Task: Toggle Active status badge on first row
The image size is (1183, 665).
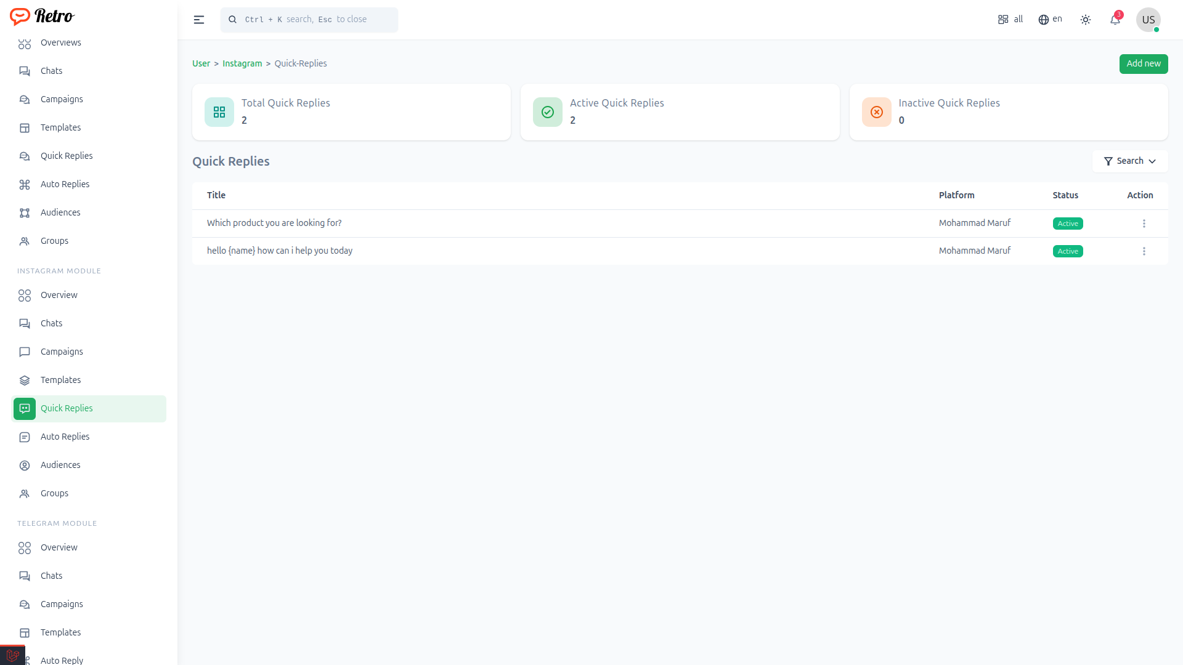Action: (1067, 224)
